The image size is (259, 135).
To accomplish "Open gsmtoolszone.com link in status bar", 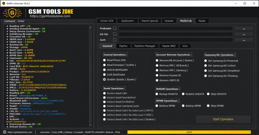I will coord(20,132).
